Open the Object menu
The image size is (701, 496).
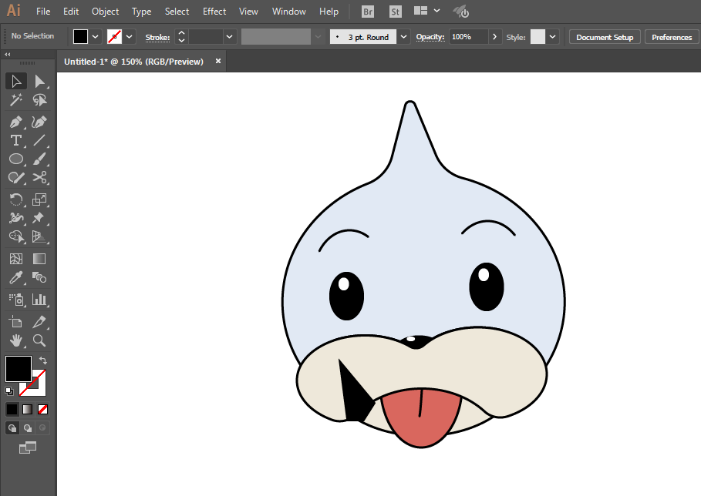pyautogui.click(x=105, y=12)
